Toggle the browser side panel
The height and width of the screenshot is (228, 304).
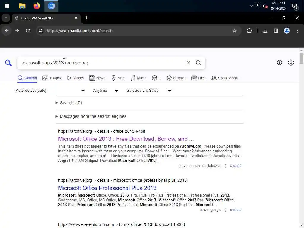click(276, 31)
